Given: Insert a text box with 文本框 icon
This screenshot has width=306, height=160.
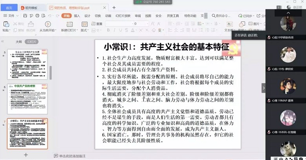Looking at the screenshot, I should [x=229, y=24].
